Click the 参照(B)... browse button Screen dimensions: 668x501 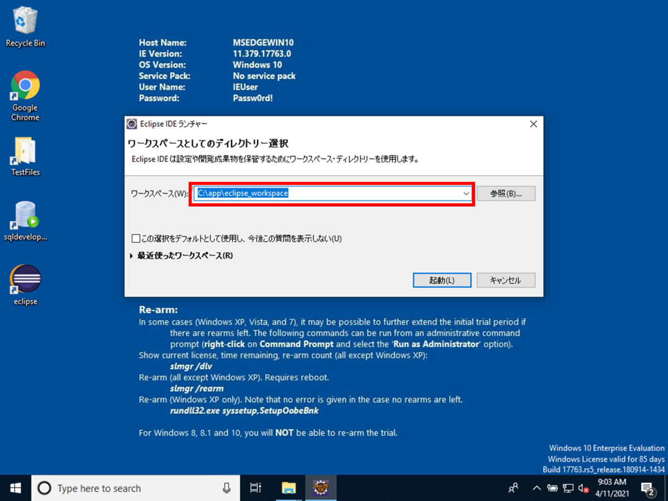506,193
